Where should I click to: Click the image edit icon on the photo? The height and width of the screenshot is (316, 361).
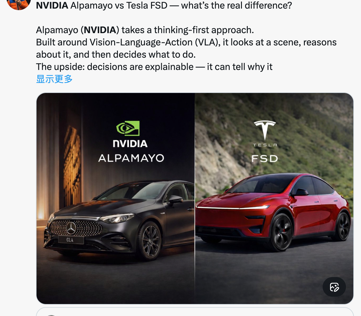point(334,287)
